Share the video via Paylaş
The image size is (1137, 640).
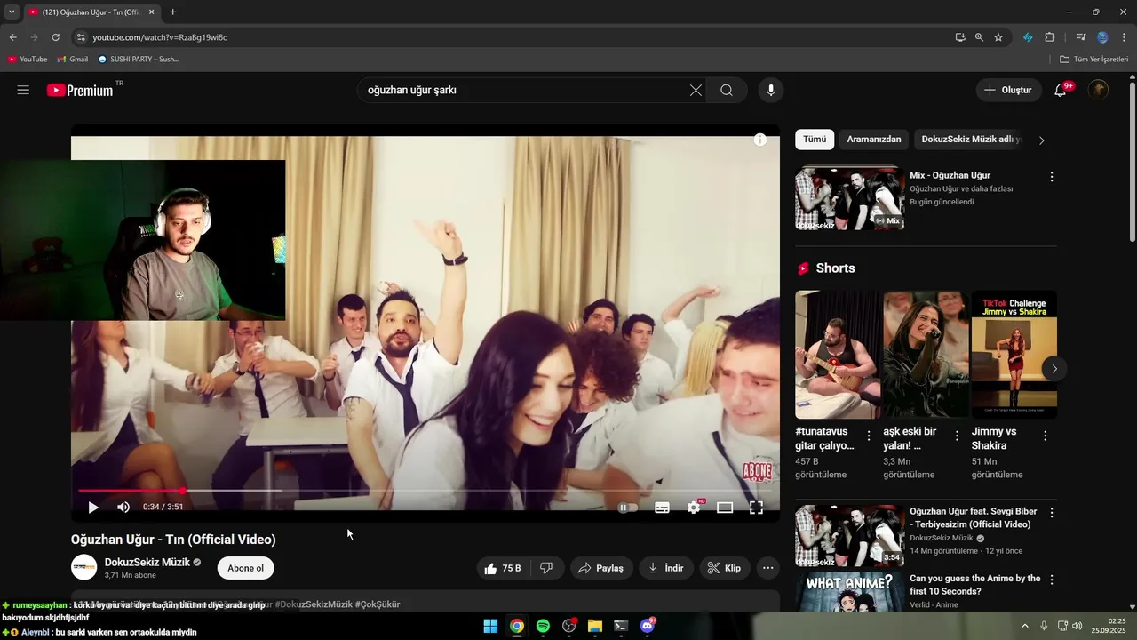pyautogui.click(x=601, y=568)
